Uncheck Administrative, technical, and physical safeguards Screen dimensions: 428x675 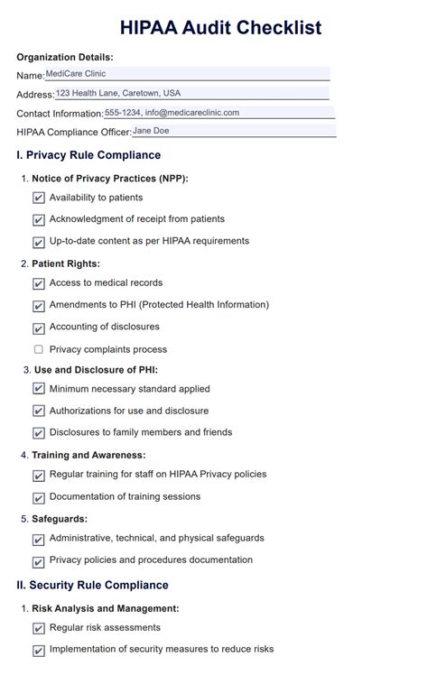pos(39,540)
